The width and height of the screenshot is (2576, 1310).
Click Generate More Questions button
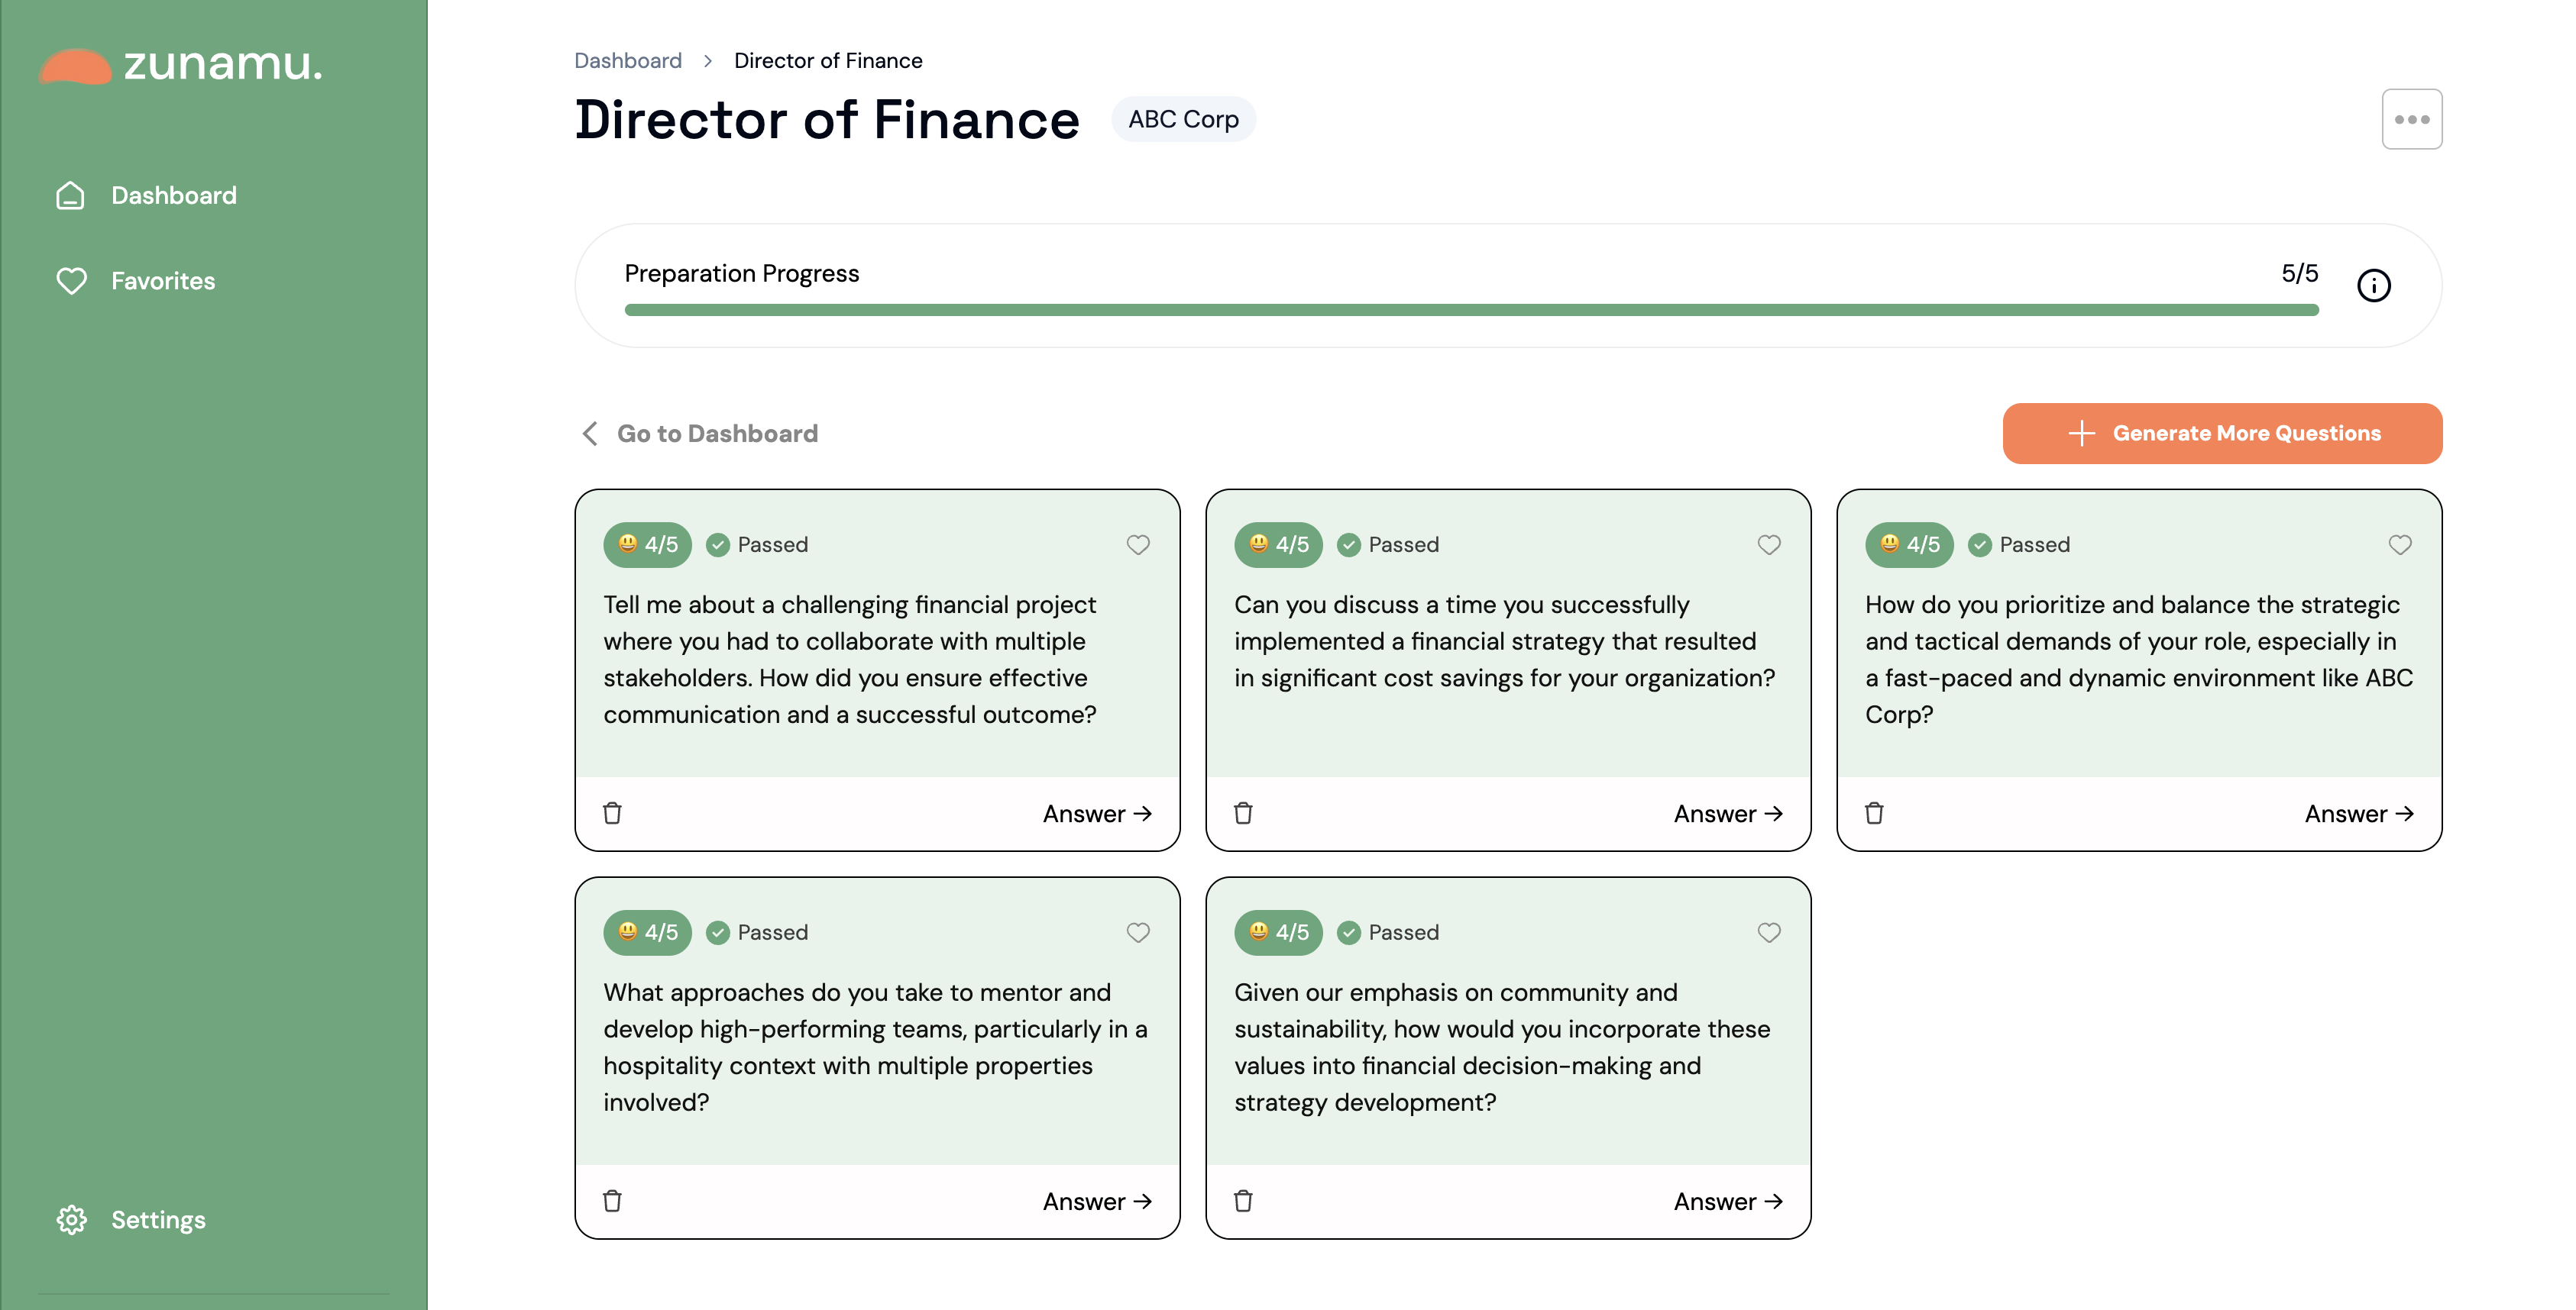[2221, 434]
